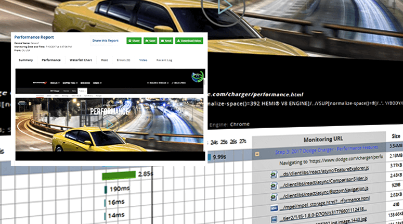Screen dimensions: 403x224
Task: Open the Performance tab
Action: [x=51, y=60]
